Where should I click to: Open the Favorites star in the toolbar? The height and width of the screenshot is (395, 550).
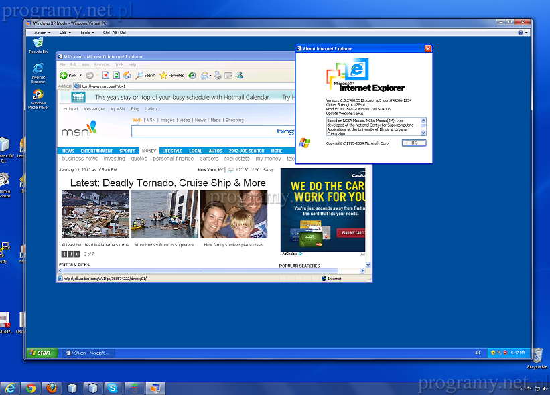[x=172, y=76]
